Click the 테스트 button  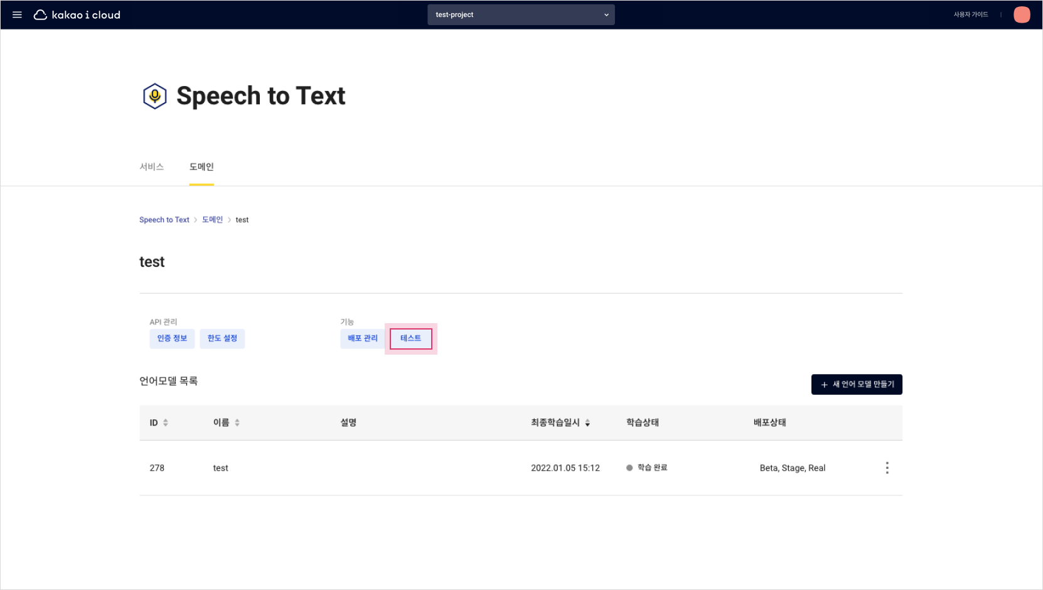point(411,338)
